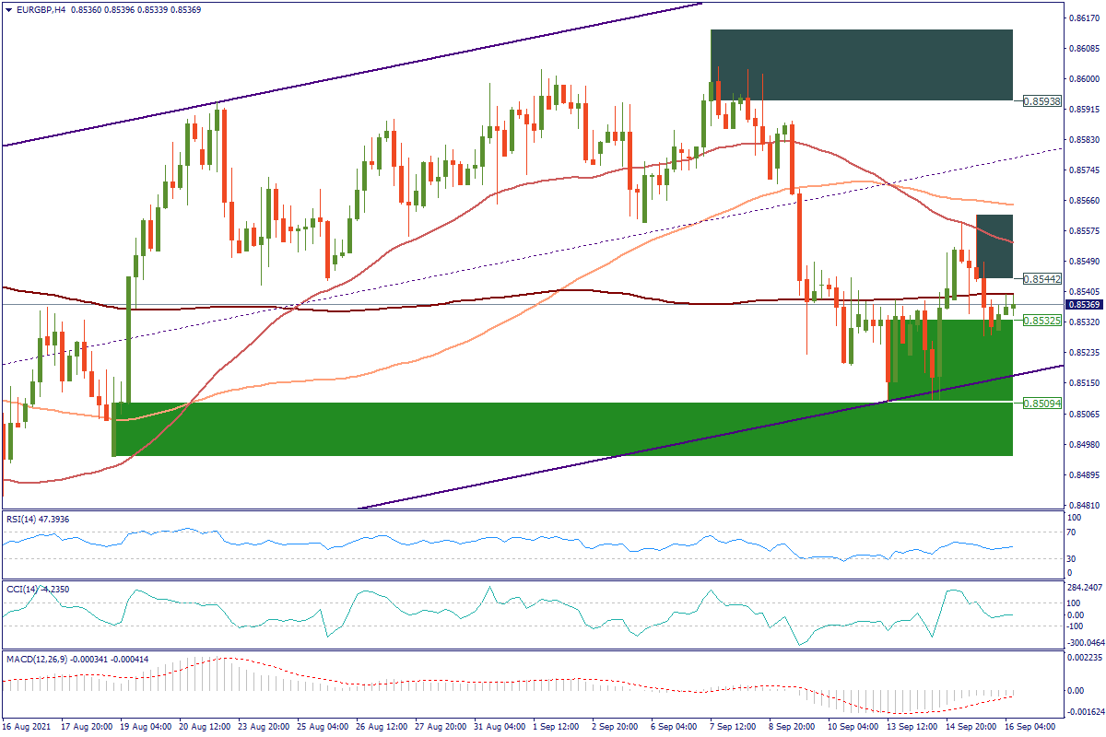Click the 16 Aug 2021 time axis label
The image size is (1106, 737).
tap(26, 727)
